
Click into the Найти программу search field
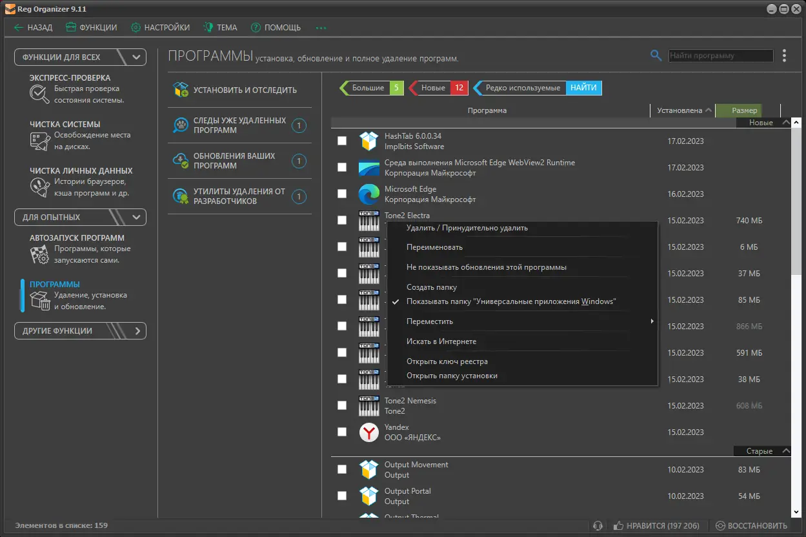tap(720, 56)
